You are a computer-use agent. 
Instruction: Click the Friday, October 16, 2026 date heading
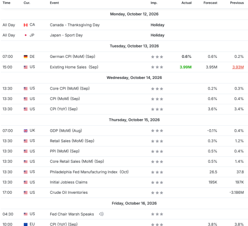[134, 203]
